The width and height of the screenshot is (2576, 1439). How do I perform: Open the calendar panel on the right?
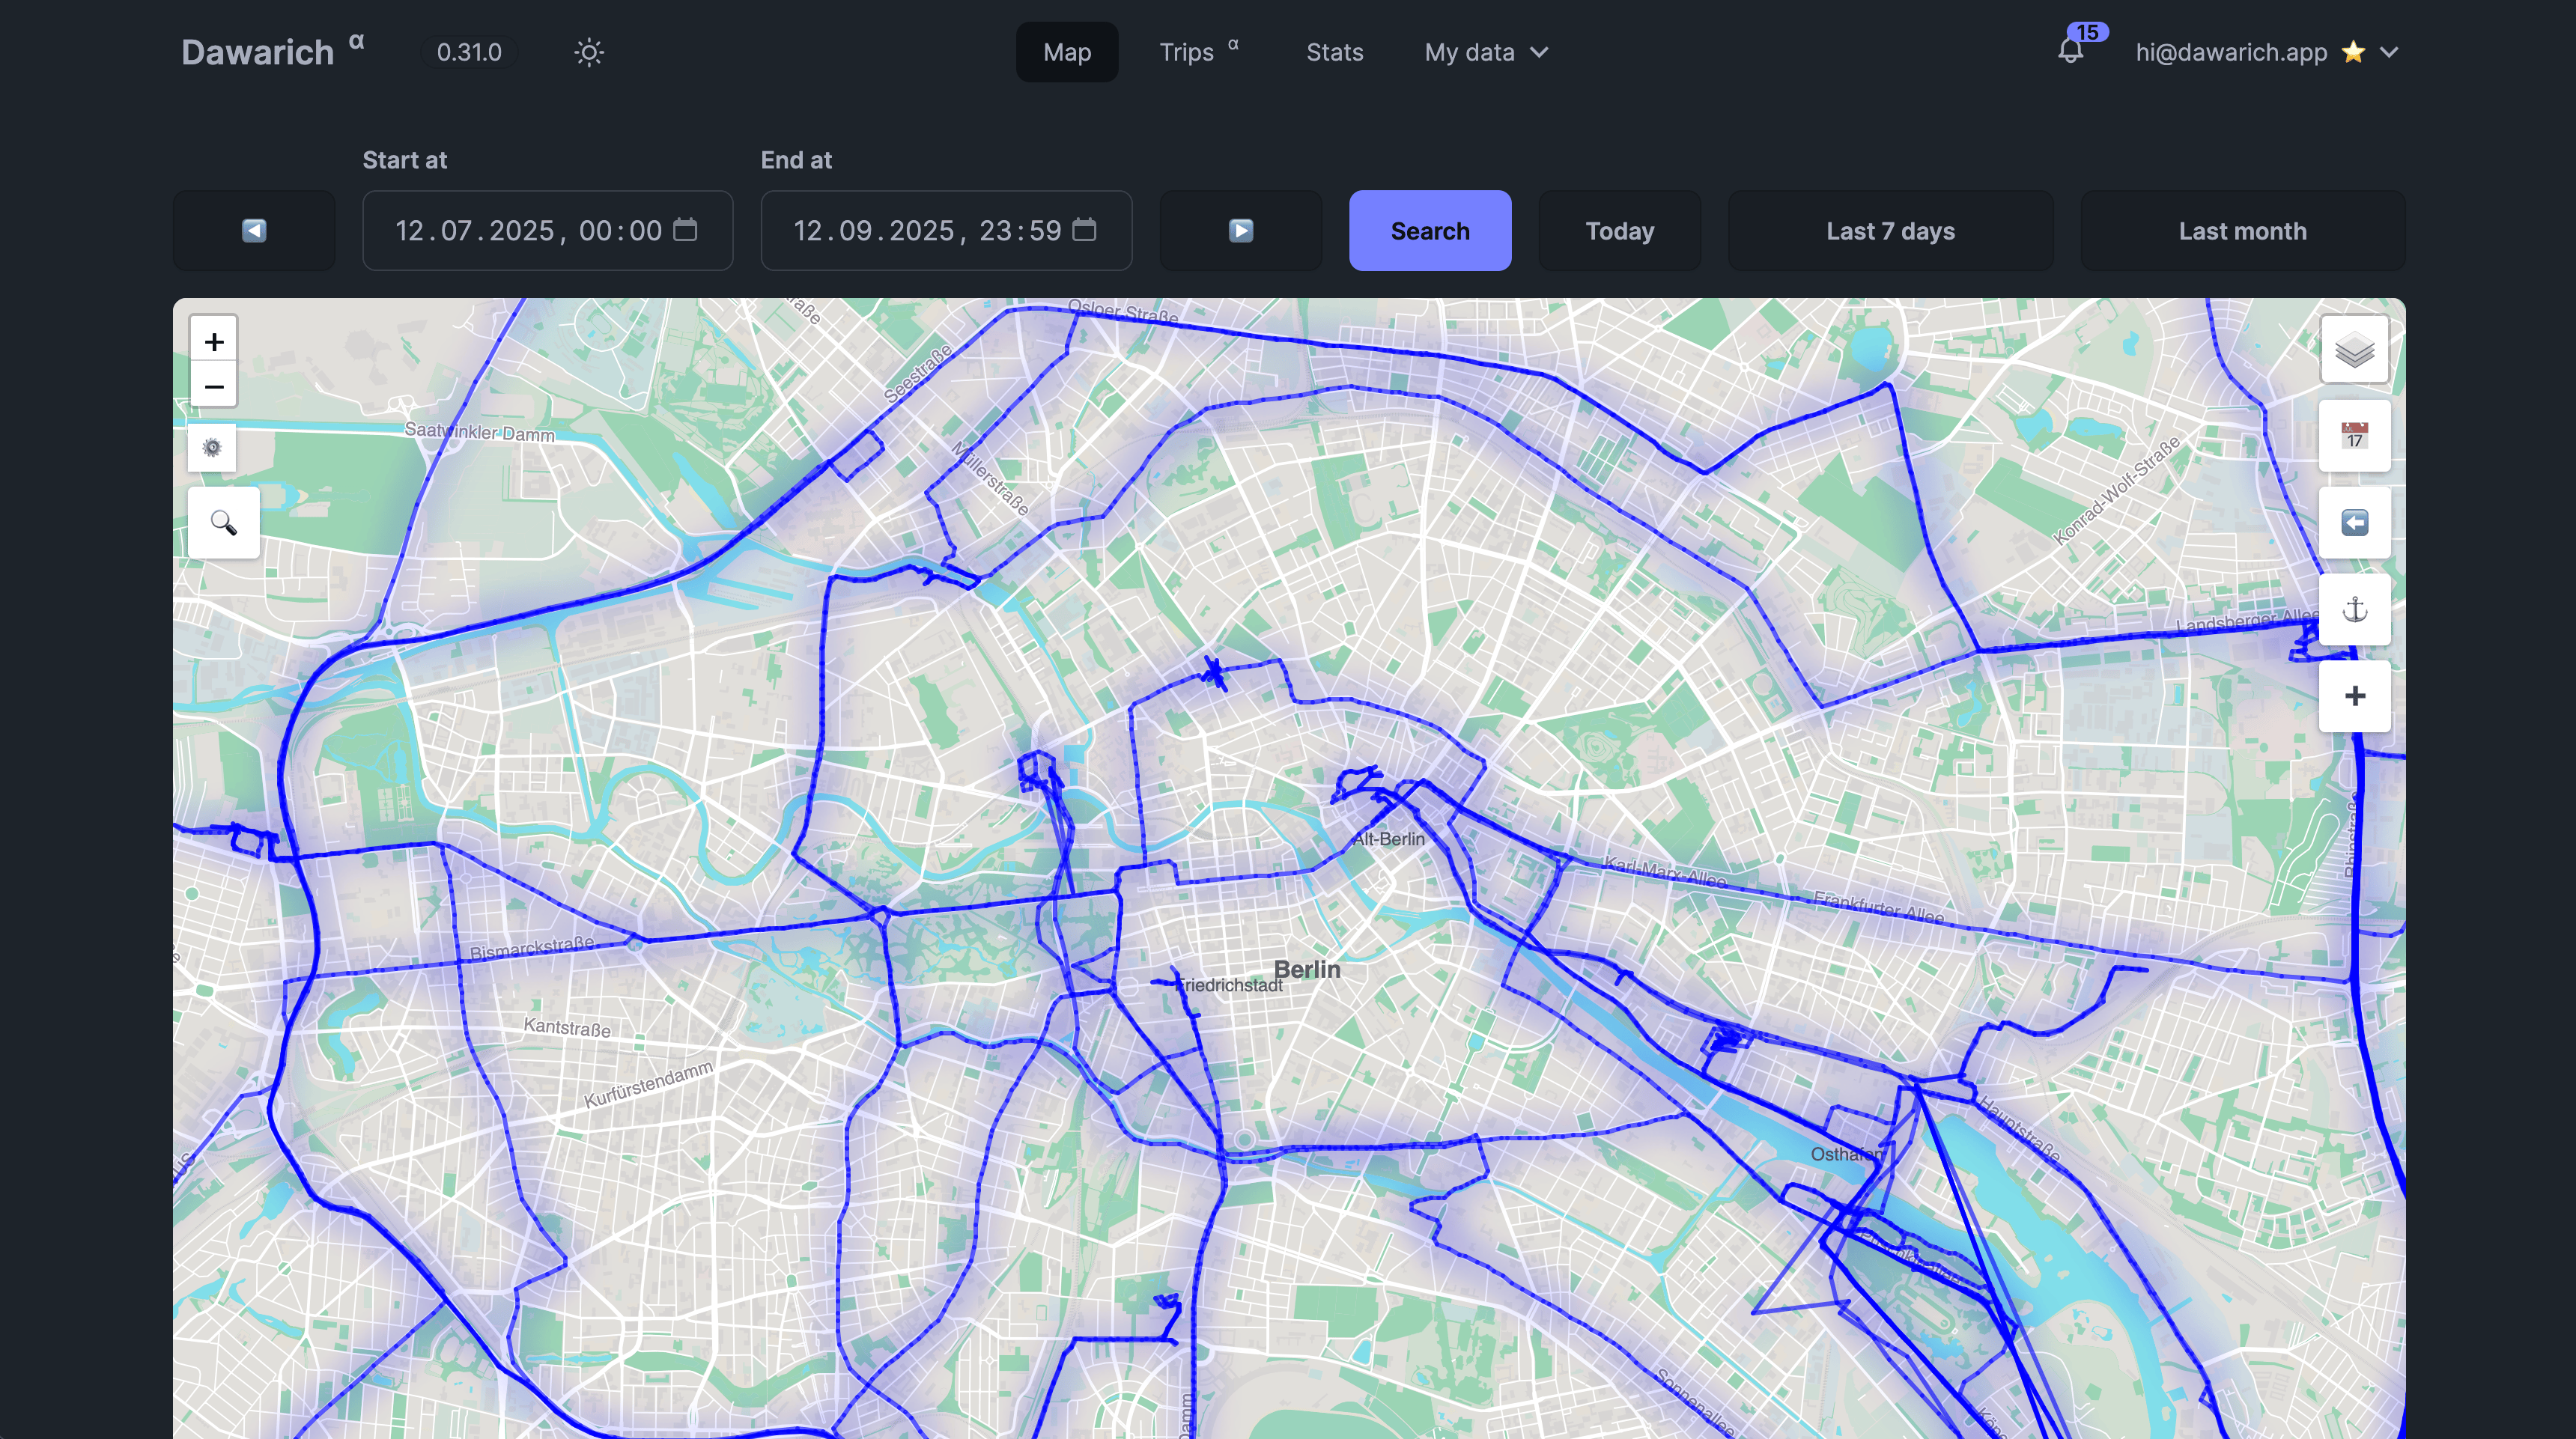click(x=2354, y=435)
